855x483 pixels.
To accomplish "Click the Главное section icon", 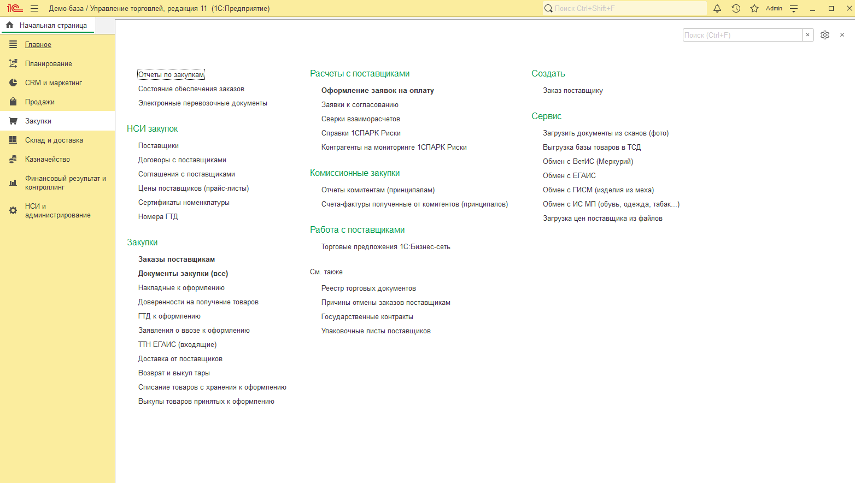I will coord(13,44).
